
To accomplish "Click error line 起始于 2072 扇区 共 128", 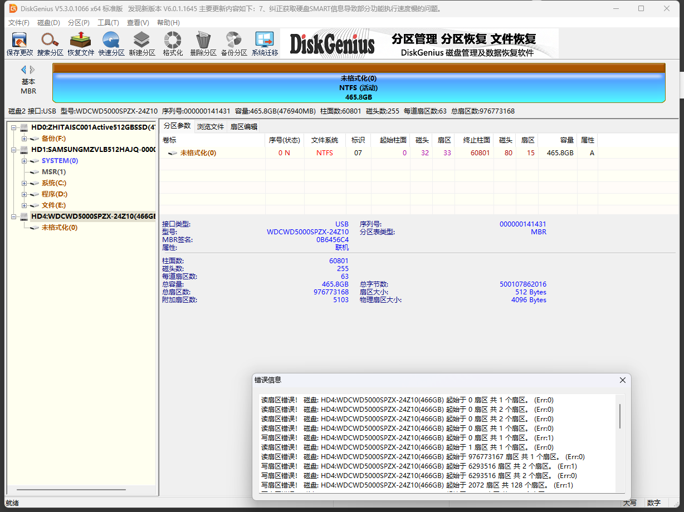I will 417,485.
